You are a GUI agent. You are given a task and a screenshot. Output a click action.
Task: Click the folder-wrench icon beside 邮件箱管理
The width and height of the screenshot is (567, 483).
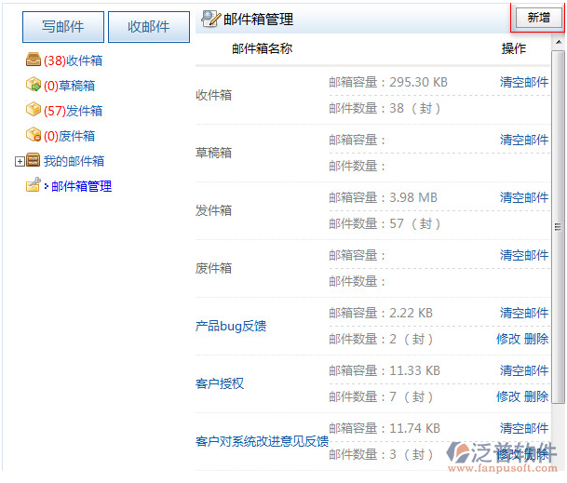click(x=34, y=185)
